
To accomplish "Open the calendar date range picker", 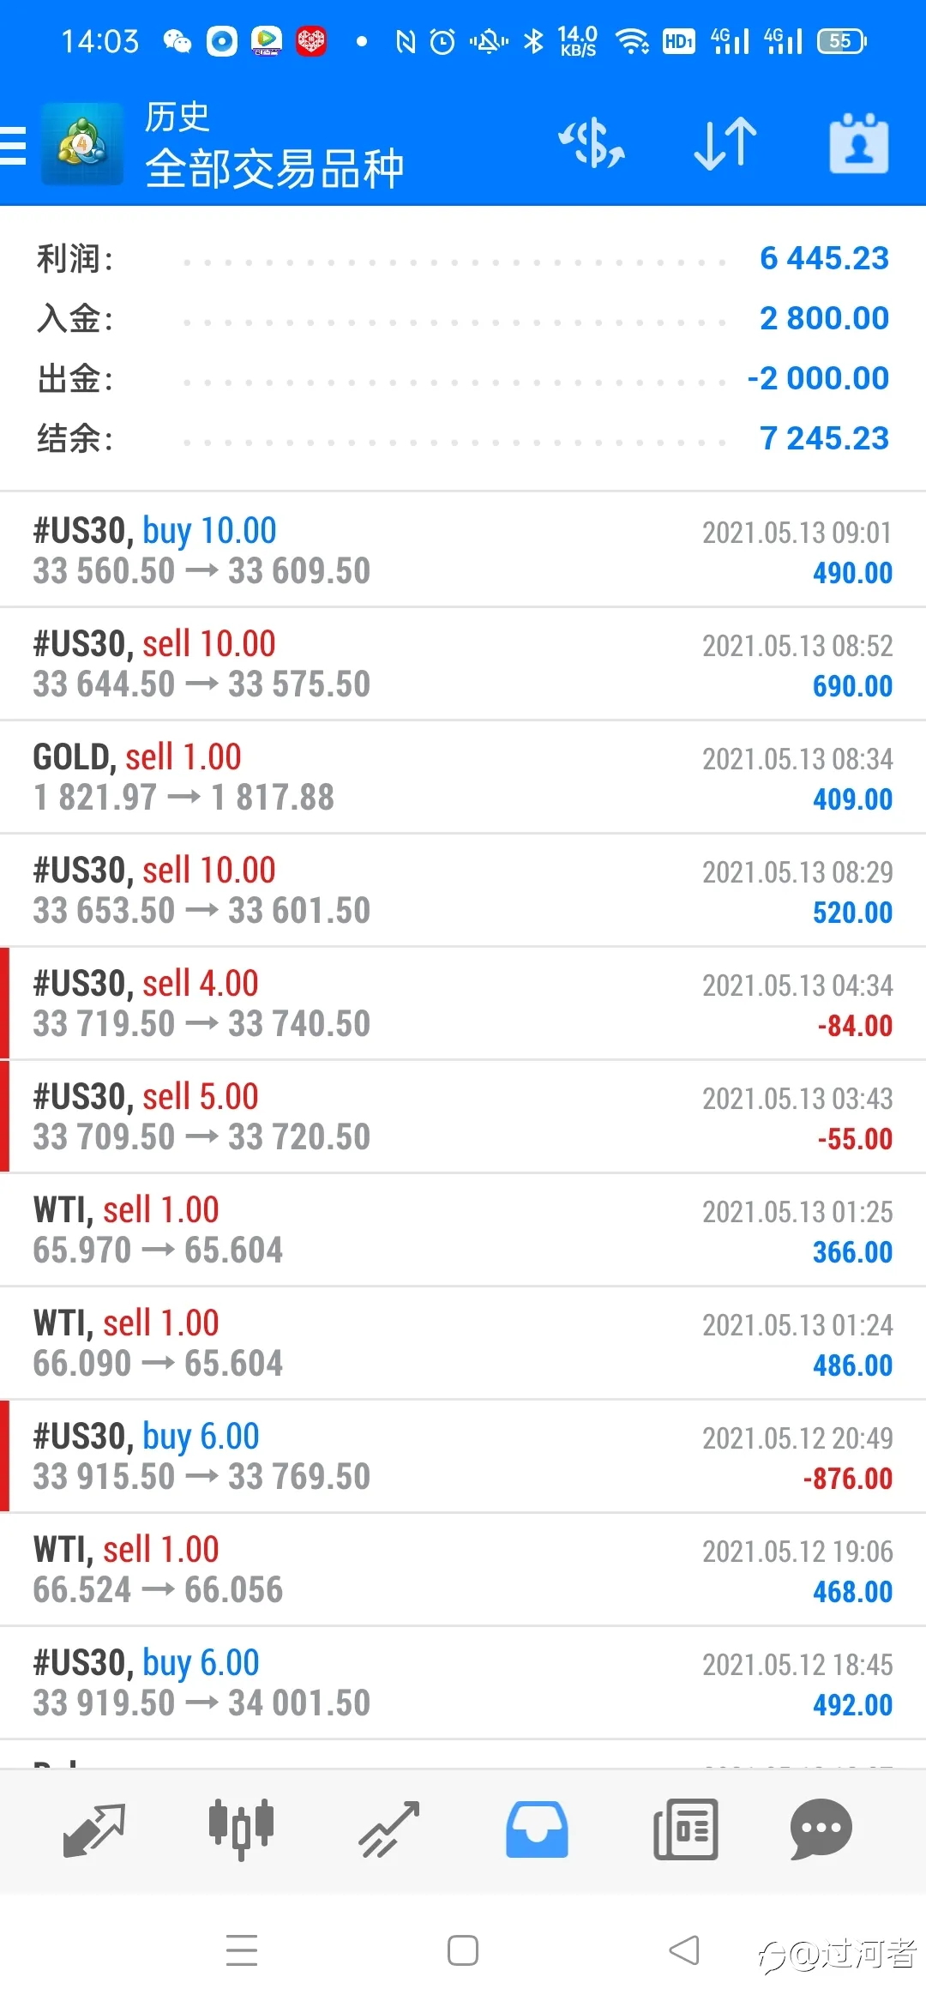I will pyautogui.click(x=858, y=143).
